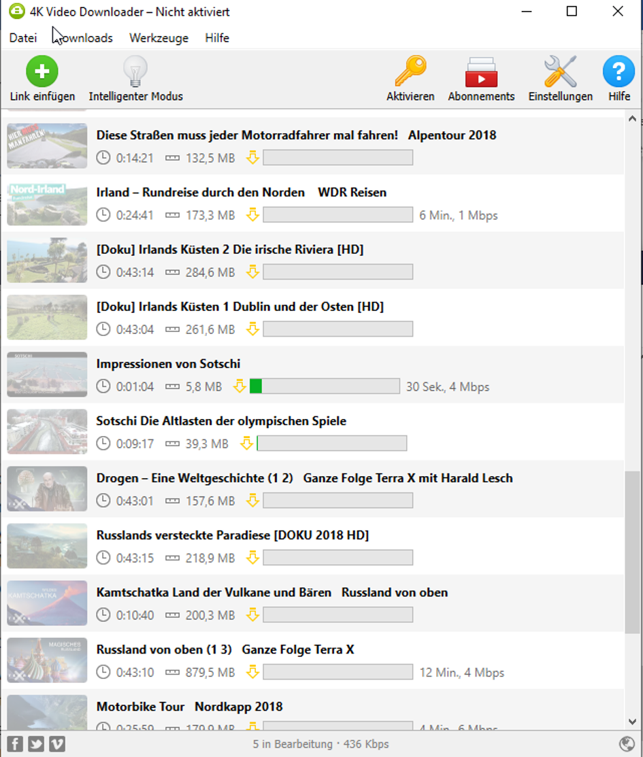Select the Alpentour 2018 motorcycle thumbnail
Image resolution: width=643 pixels, height=757 pixels.
47,146
